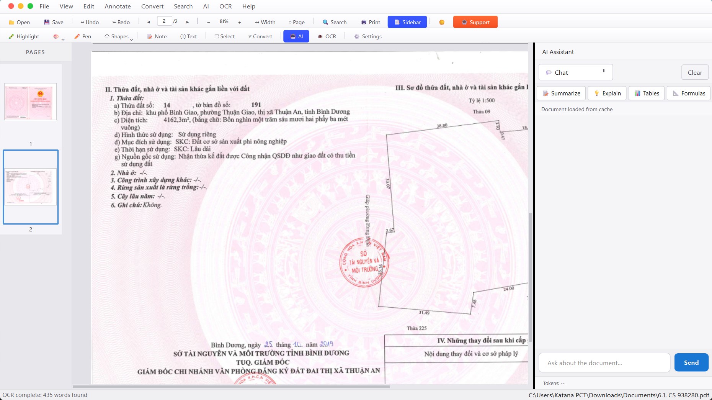Click the document horizontal scrollbar
Image resolution: width=712 pixels, height=400 pixels.
point(231,387)
